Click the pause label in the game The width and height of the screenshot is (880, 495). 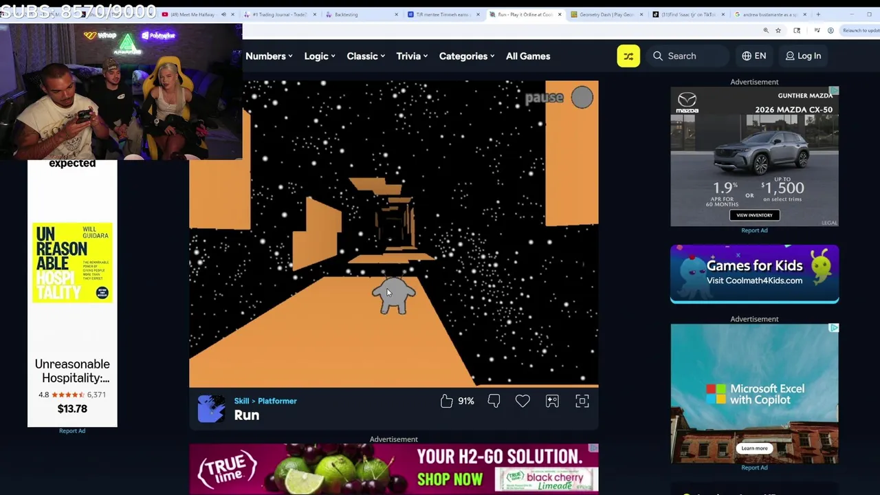(544, 98)
